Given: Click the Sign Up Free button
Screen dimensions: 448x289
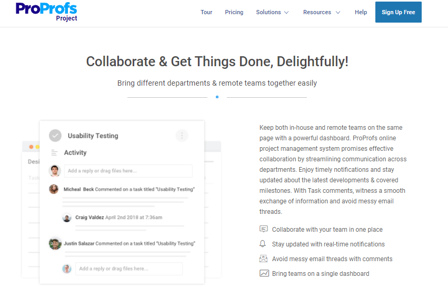Looking at the screenshot, I should pyautogui.click(x=399, y=12).
